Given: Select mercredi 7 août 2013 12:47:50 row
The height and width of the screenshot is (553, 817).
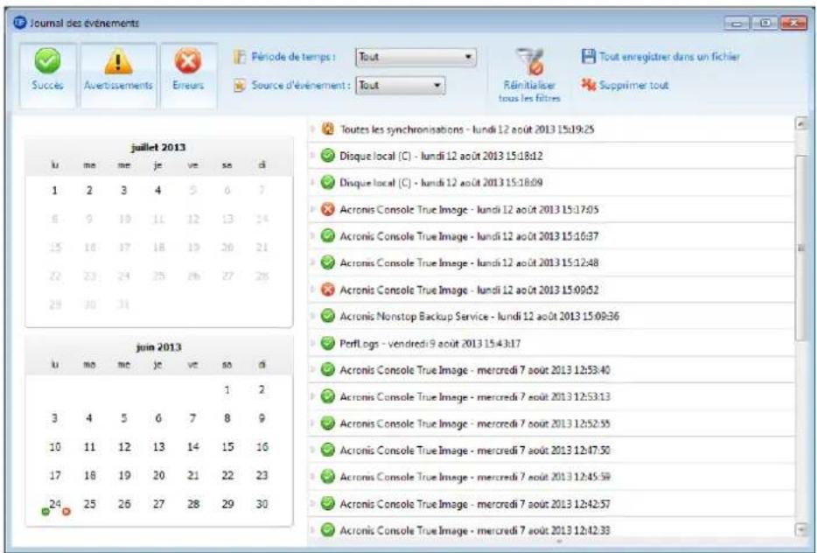Looking at the screenshot, I should tap(551, 449).
